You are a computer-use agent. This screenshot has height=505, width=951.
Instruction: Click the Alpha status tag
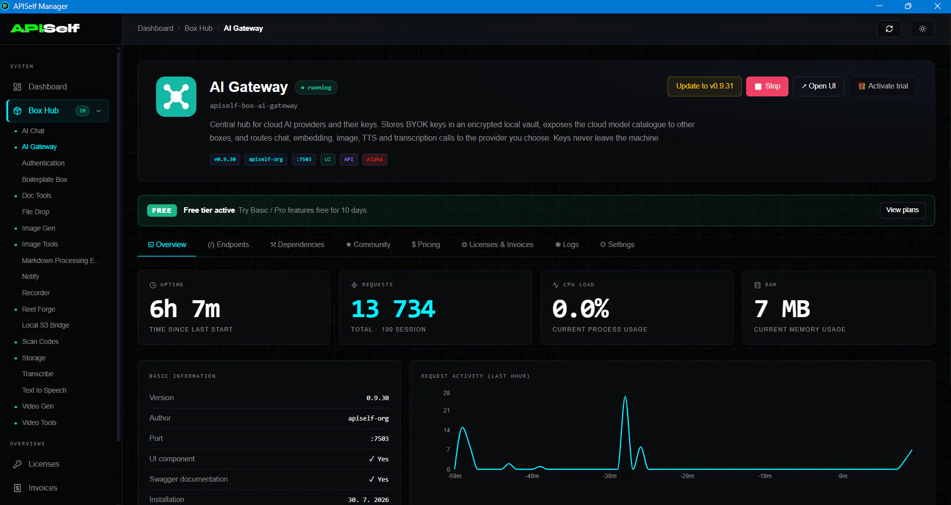pyautogui.click(x=375, y=160)
